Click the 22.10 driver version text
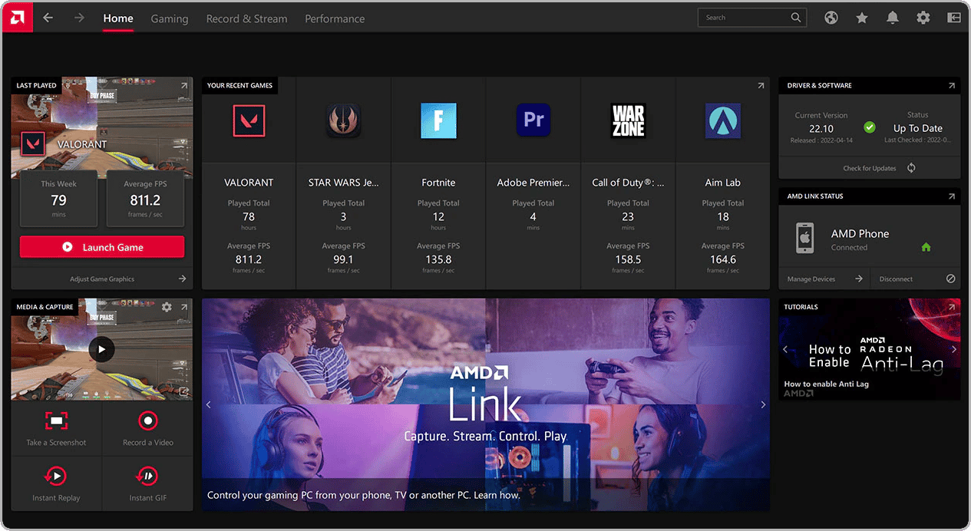This screenshot has height=531, width=971. 821,129
